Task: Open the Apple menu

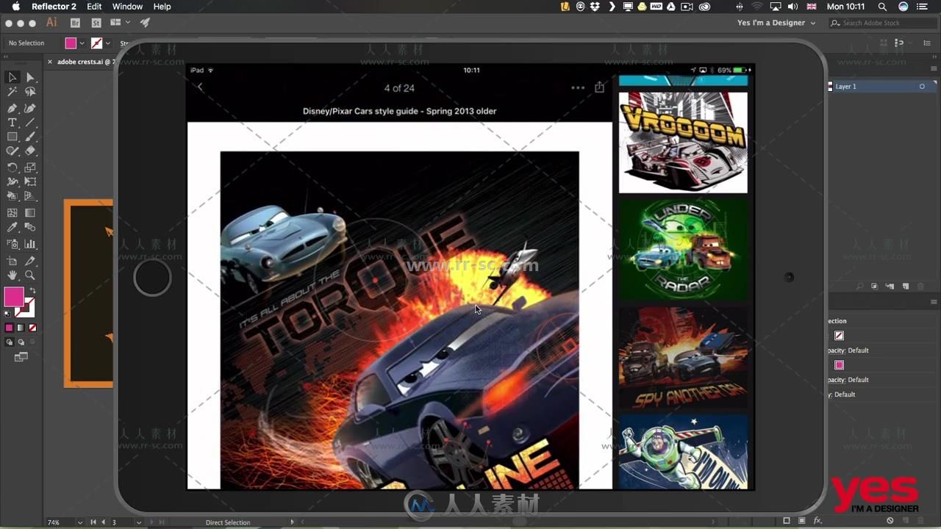Action: click(15, 7)
